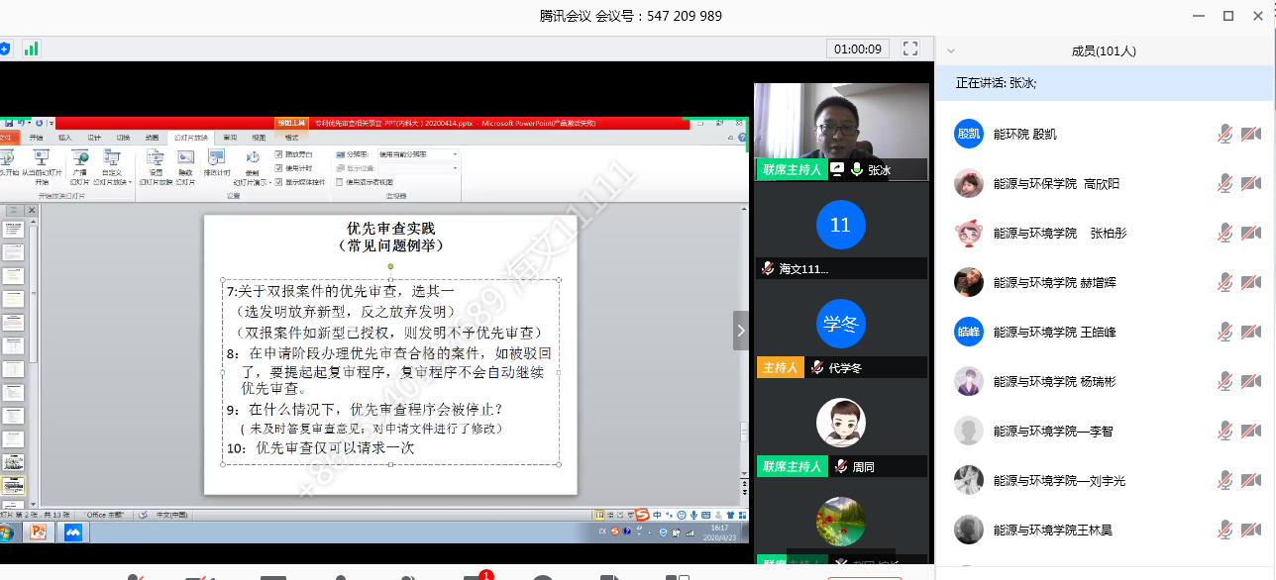This screenshot has height=580, width=1276.
Task: Click 杨瑞彬's camera-off icon
Action: pyautogui.click(x=1251, y=381)
